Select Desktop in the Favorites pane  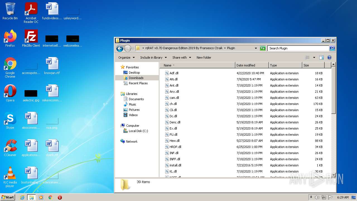[x=134, y=73]
